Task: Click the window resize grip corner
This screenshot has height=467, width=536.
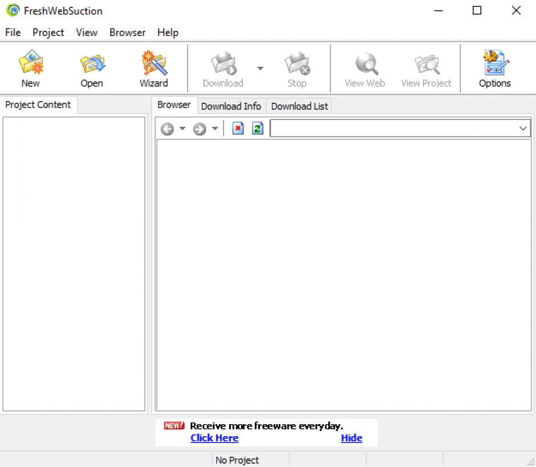Action: coord(531,462)
